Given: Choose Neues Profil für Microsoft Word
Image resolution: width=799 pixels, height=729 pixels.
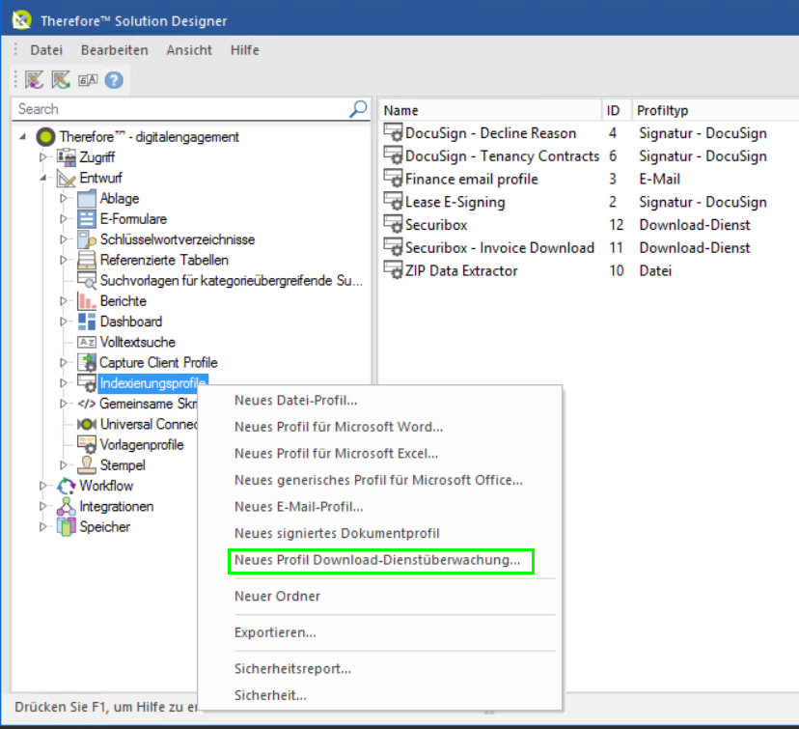Looking at the screenshot, I should point(380,427).
